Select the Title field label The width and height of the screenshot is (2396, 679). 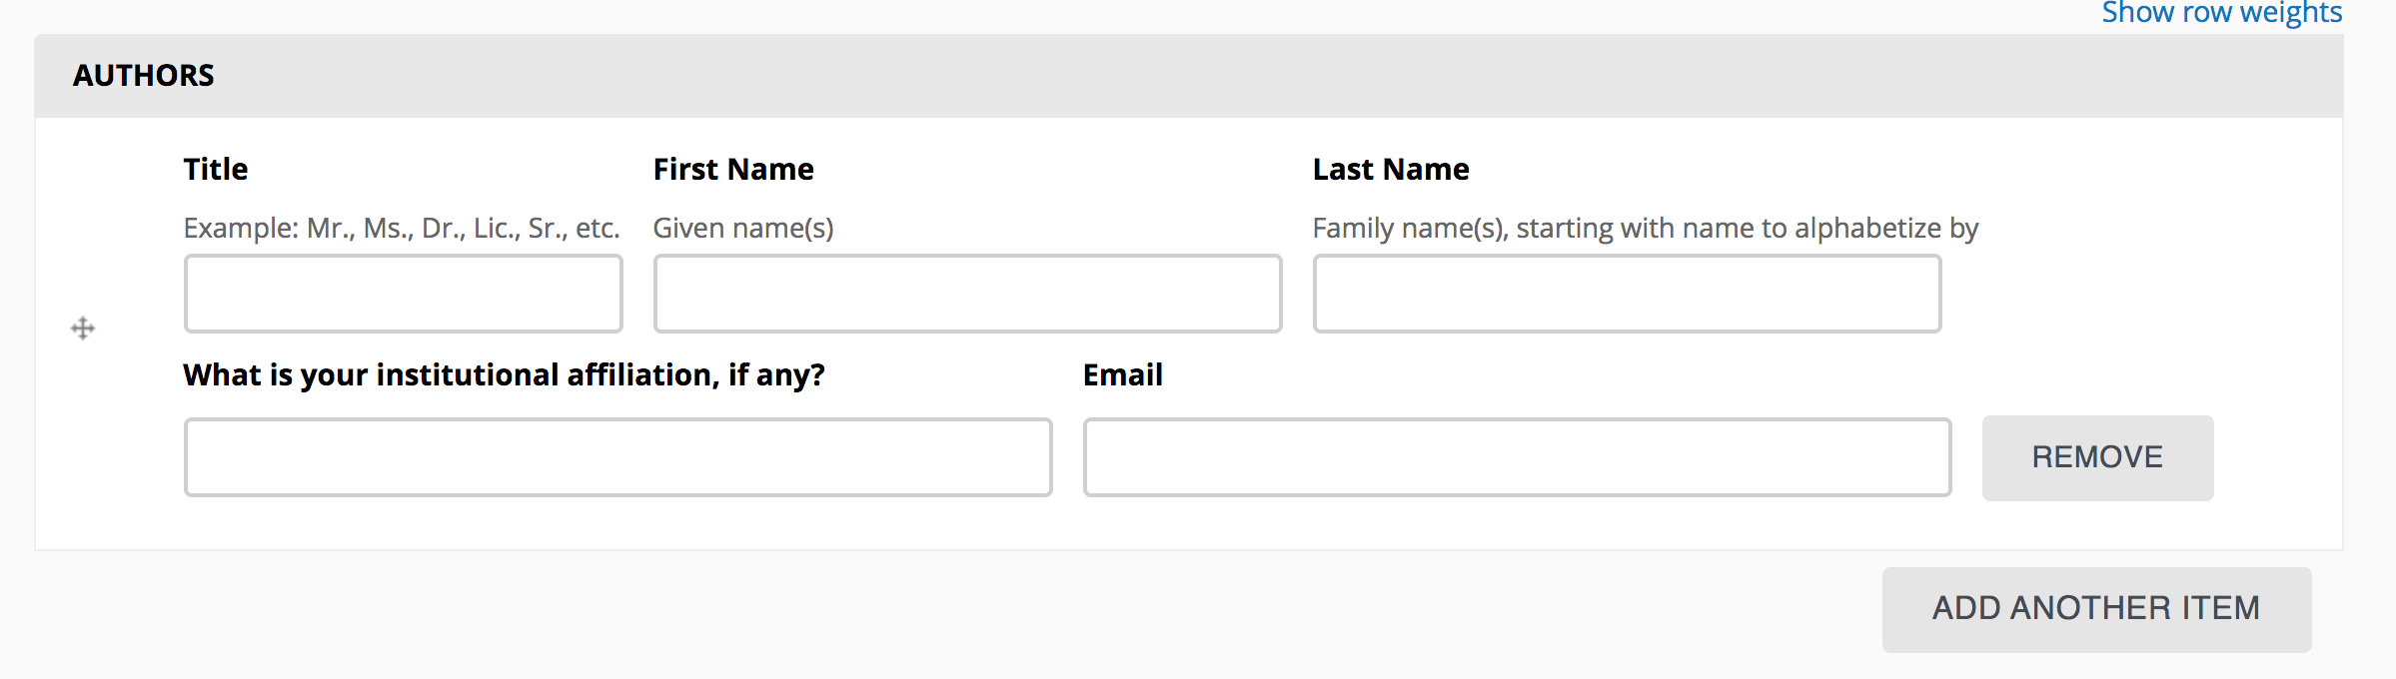coord(215,169)
